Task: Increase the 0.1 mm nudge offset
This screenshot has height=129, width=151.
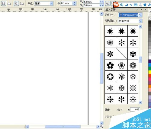Action: point(74,2)
